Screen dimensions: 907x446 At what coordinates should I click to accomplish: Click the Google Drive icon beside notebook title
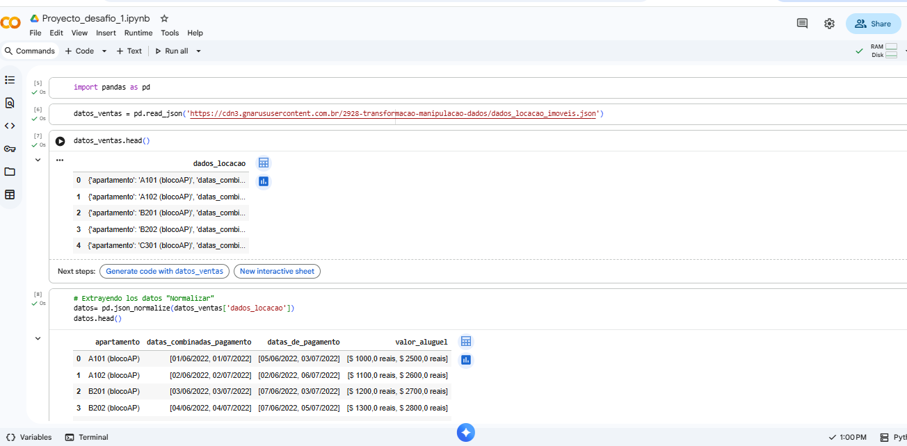pos(34,19)
